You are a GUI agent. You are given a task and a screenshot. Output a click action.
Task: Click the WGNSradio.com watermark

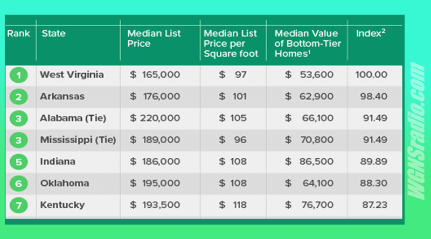coord(415,131)
